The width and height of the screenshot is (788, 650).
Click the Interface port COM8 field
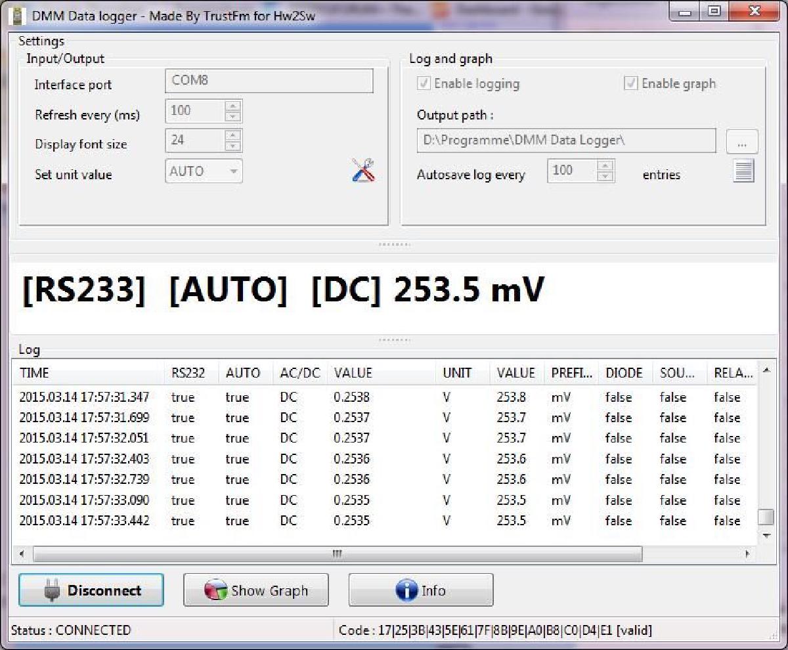click(x=269, y=81)
